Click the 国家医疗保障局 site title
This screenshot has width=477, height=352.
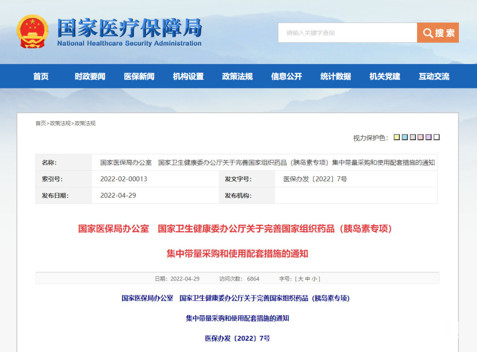pos(129,28)
